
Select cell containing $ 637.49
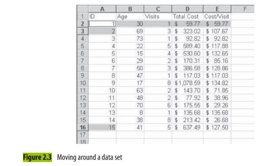187,127
